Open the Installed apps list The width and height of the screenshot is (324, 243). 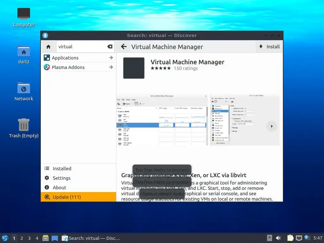78,169
